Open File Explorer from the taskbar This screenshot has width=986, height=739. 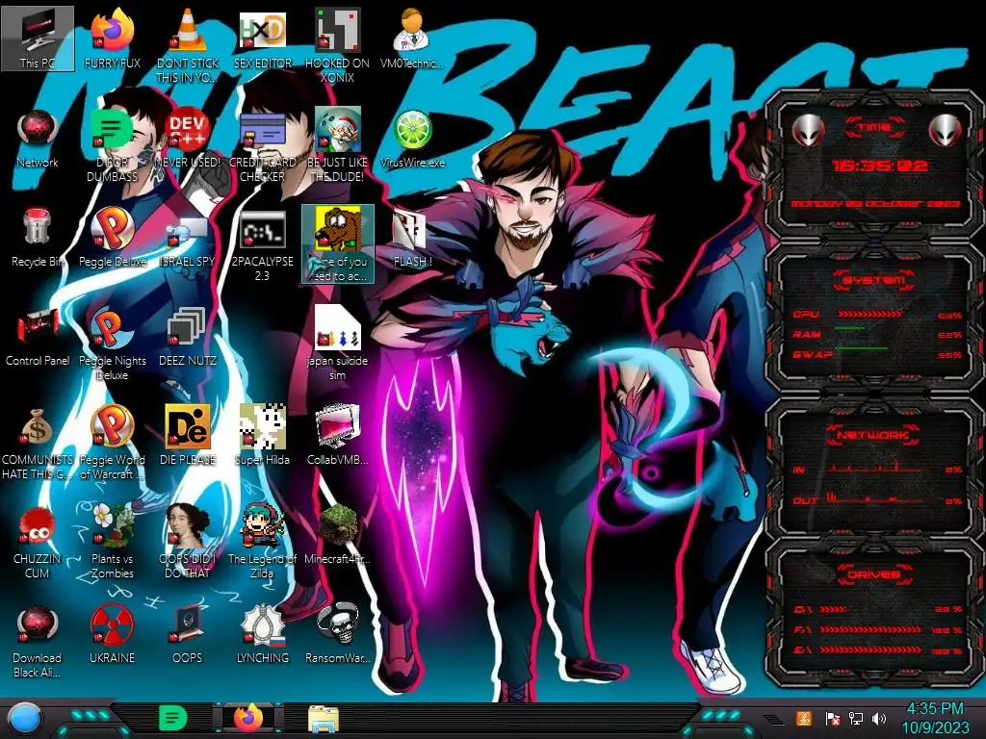coord(324,719)
